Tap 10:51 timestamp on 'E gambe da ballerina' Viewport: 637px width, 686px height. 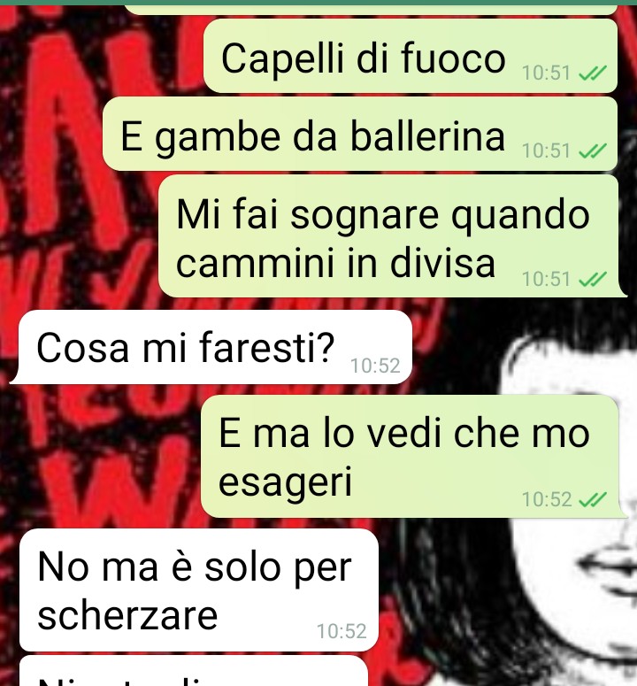tap(546, 151)
